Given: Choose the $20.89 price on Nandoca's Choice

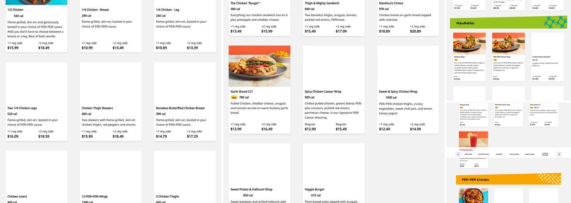Looking at the screenshot, I should tap(415, 31).
